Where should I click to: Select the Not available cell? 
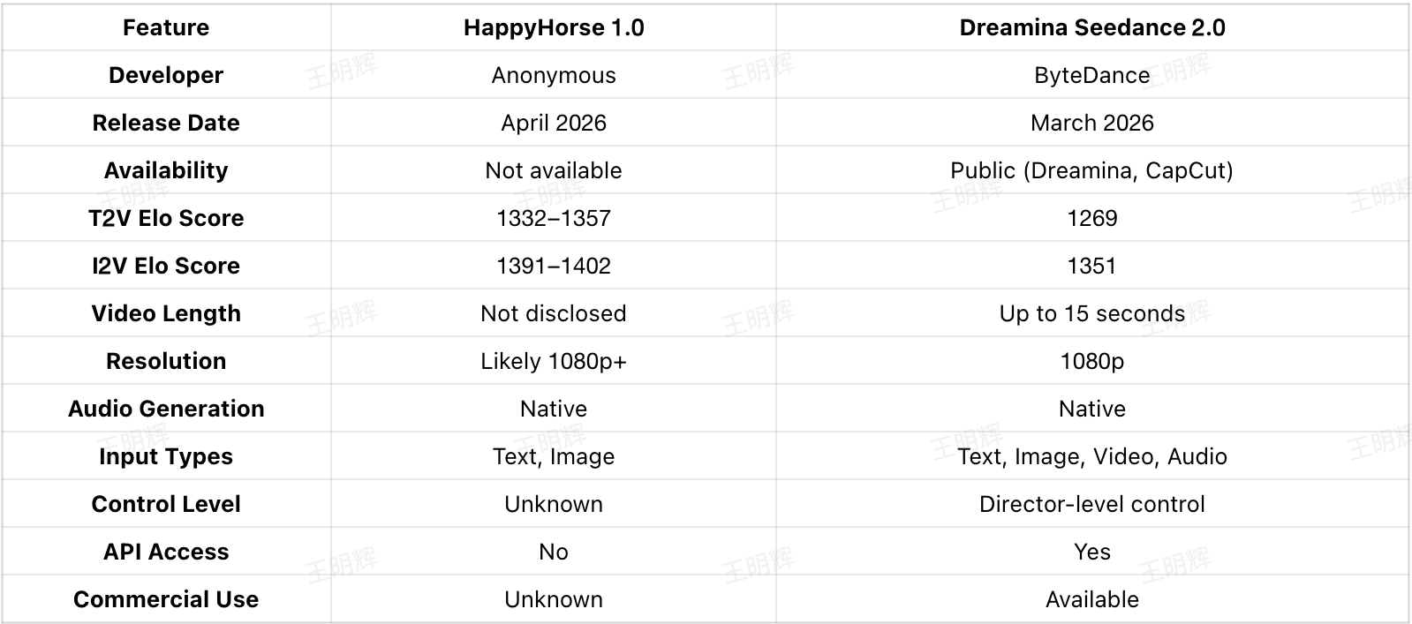tap(554, 170)
